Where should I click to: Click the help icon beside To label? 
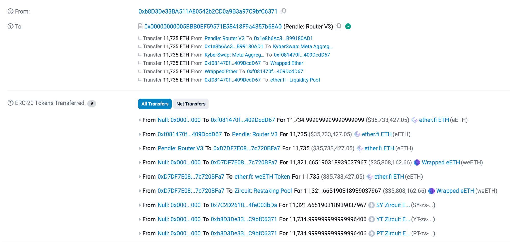click(10, 27)
